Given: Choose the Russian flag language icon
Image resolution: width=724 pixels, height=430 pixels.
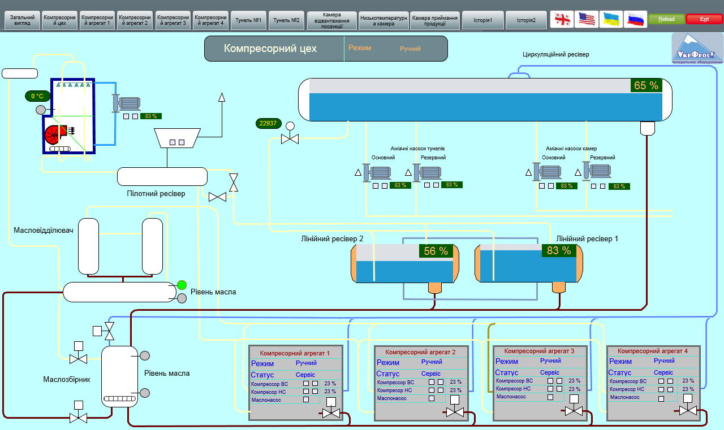Looking at the screenshot, I should point(635,19).
